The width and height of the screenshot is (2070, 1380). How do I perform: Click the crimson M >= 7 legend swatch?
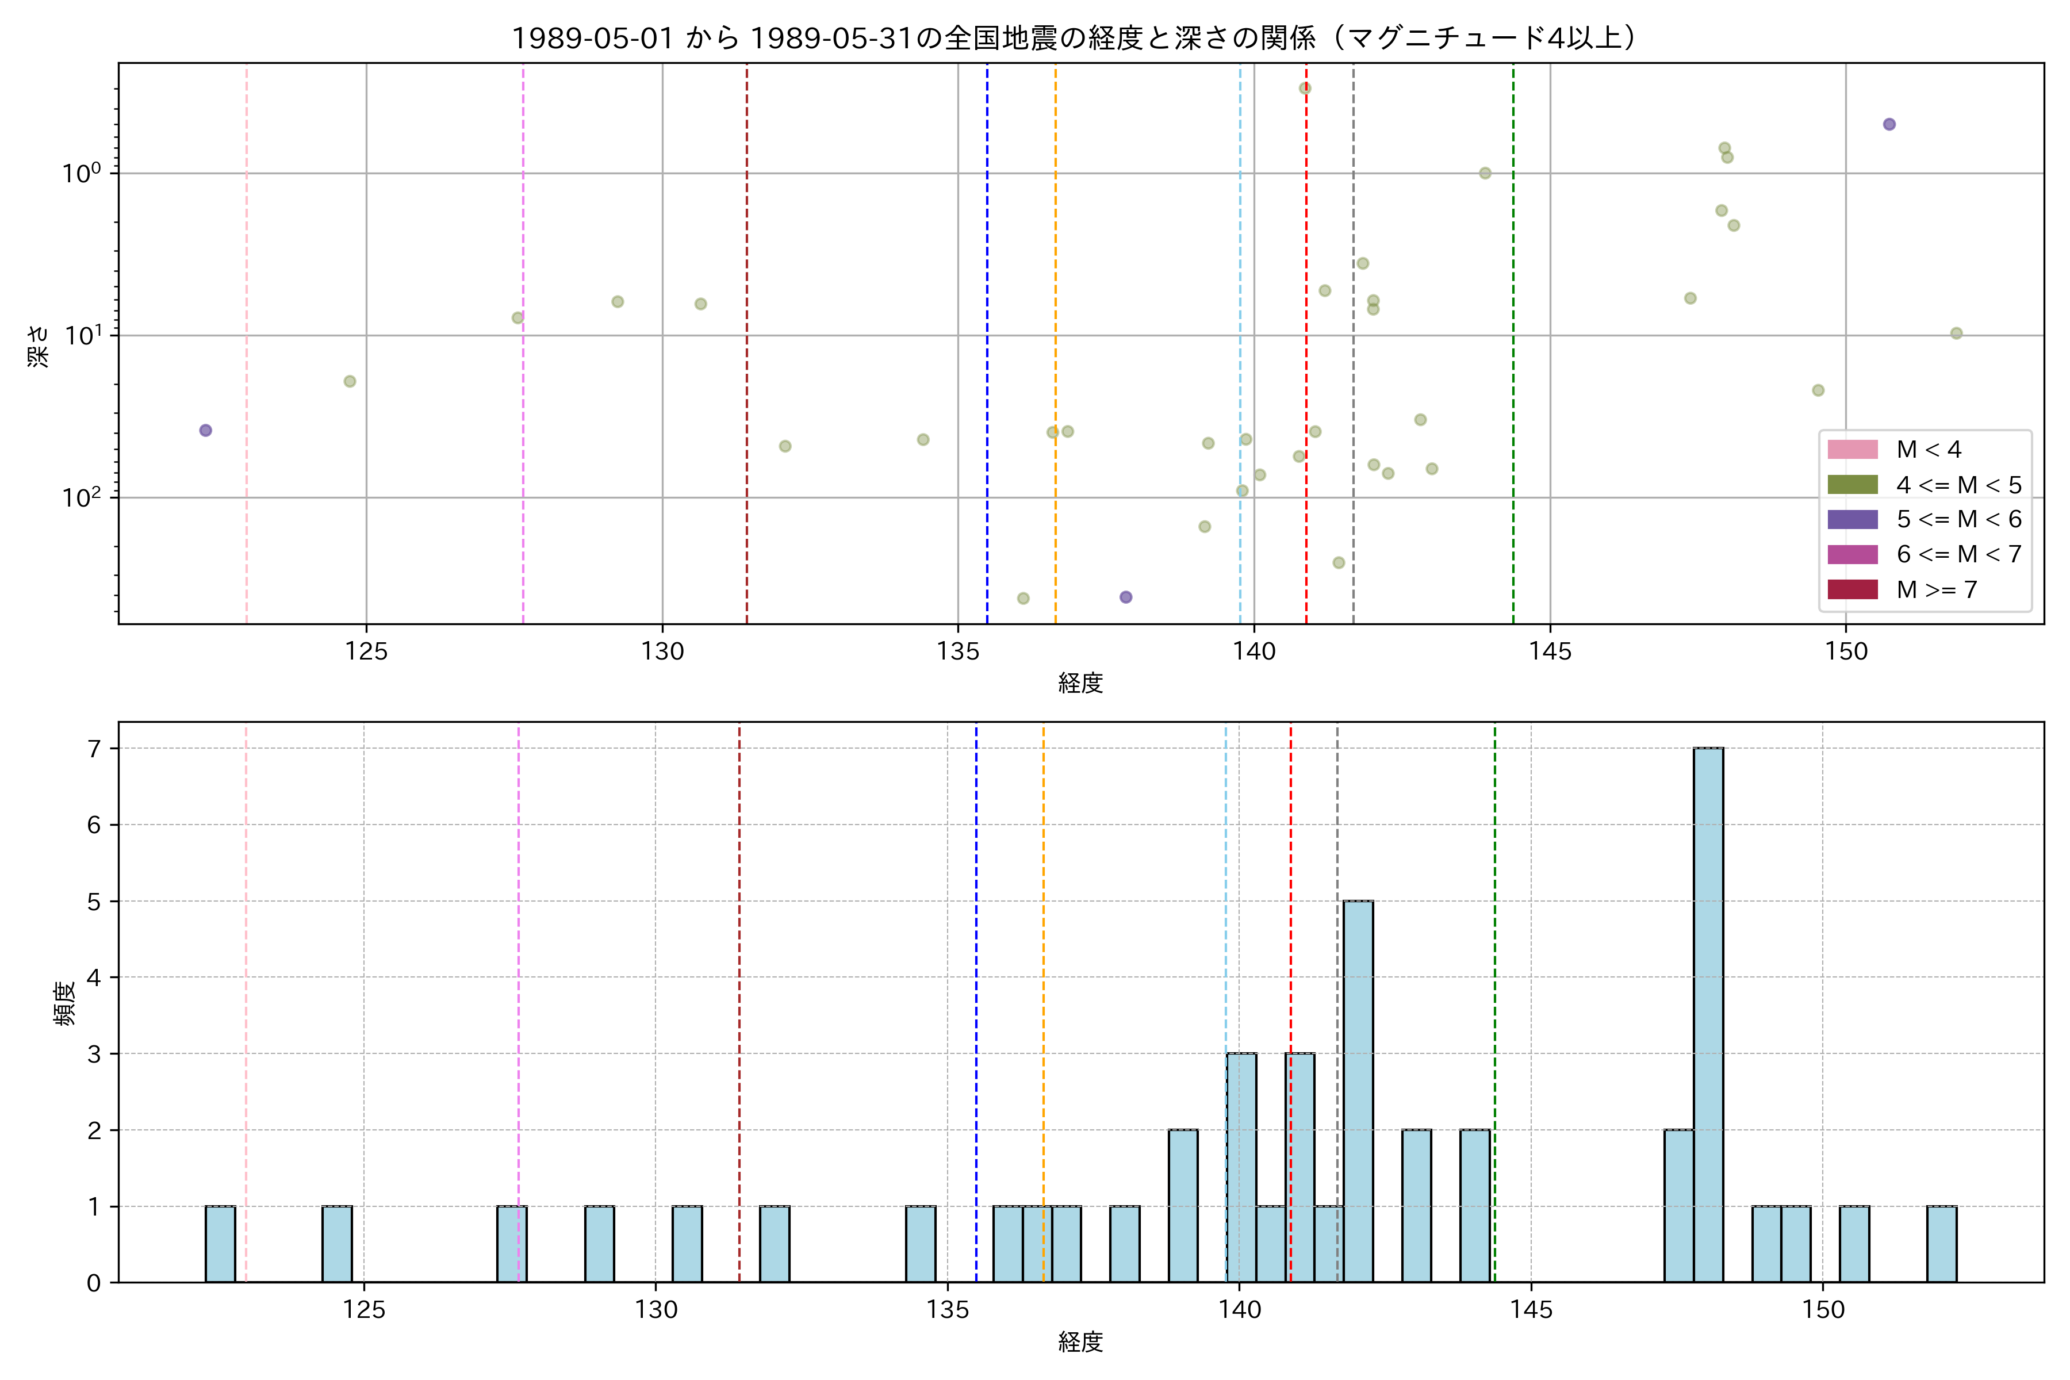[1851, 590]
